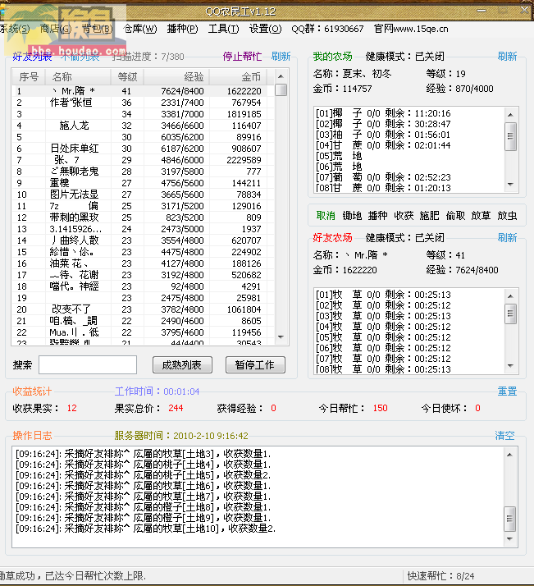Screen dimensions: 534x586
Task: Select the 放虫 action
Action: (x=507, y=216)
